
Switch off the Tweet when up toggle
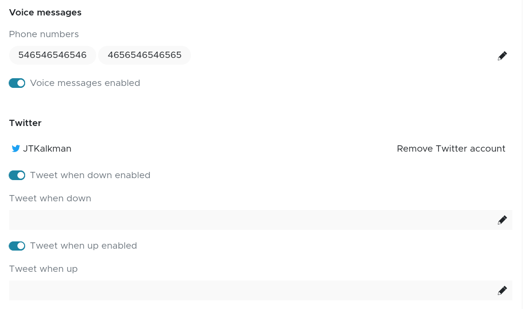[17, 246]
